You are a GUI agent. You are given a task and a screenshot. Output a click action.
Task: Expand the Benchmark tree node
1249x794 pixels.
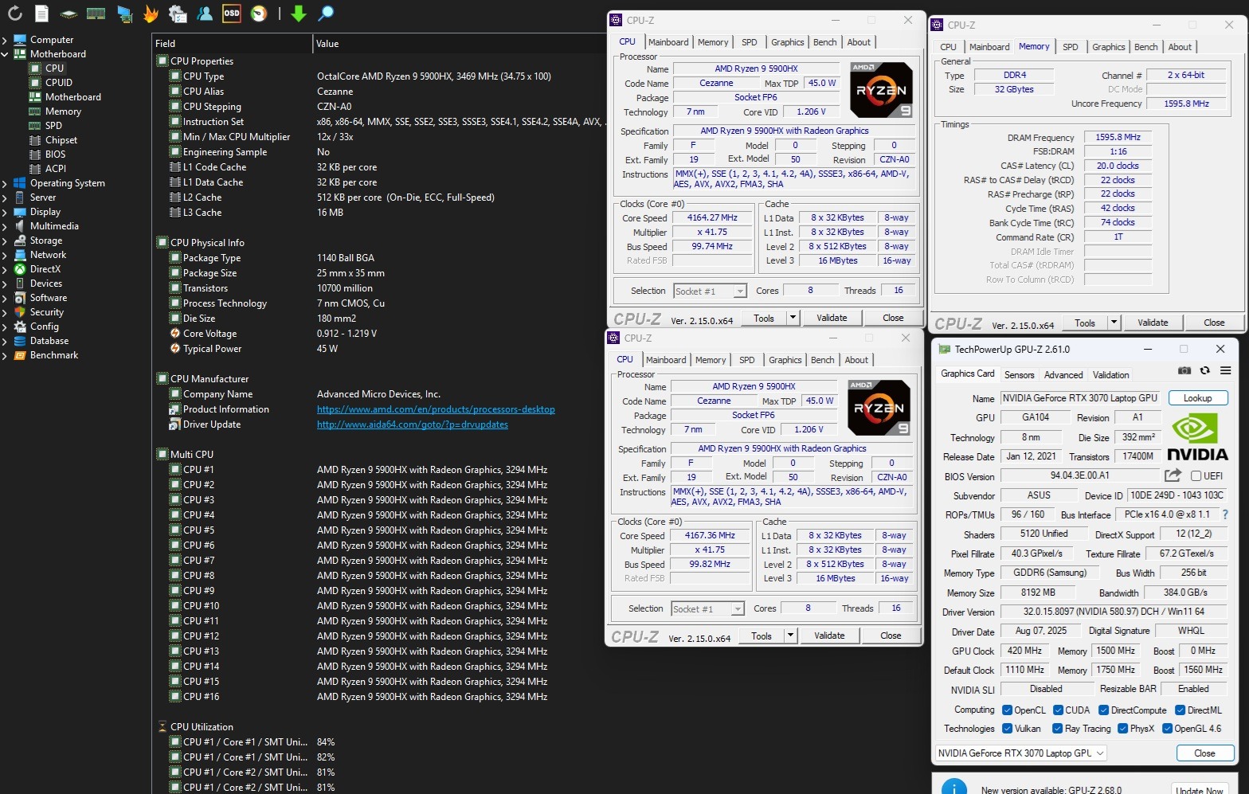coord(5,355)
